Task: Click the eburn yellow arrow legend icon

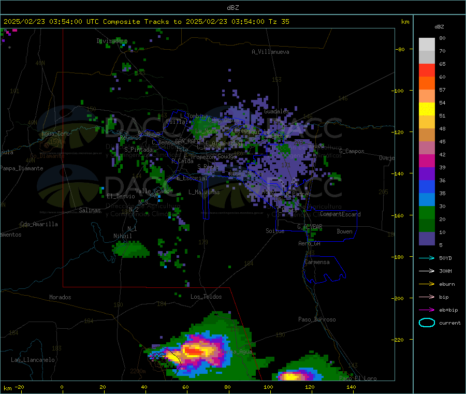Action: (x=427, y=284)
